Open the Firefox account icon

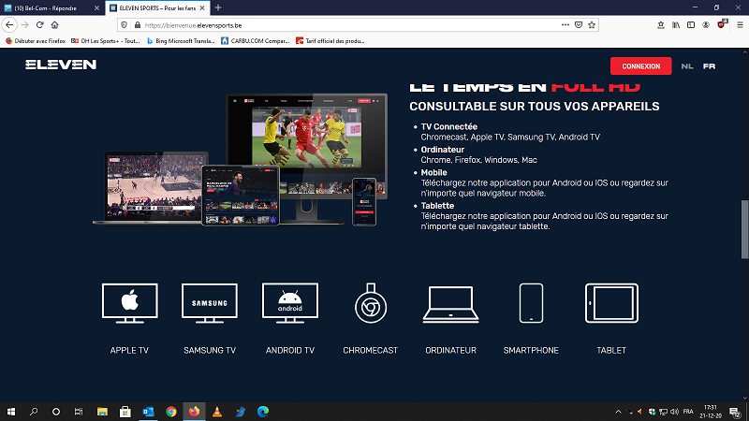(706, 25)
